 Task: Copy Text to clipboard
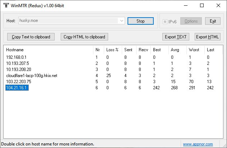click(31, 37)
